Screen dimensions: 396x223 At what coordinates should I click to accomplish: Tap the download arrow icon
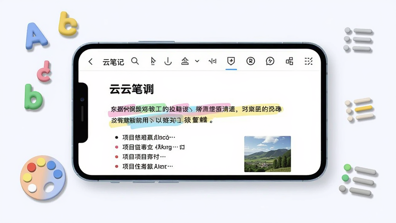pyautogui.click(x=168, y=61)
